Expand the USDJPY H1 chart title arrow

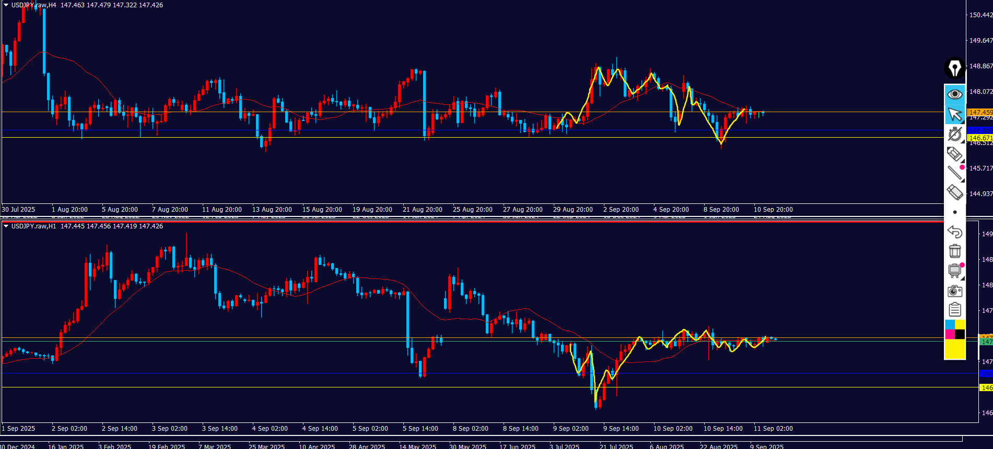[x=6, y=226]
